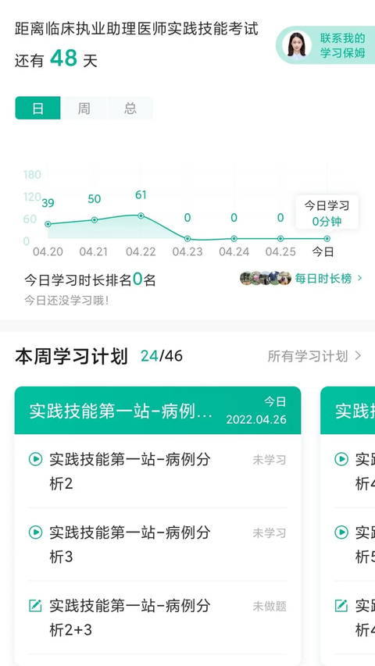Open 所有学习计划 link
The image size is (375, 666).
[308, 356]
